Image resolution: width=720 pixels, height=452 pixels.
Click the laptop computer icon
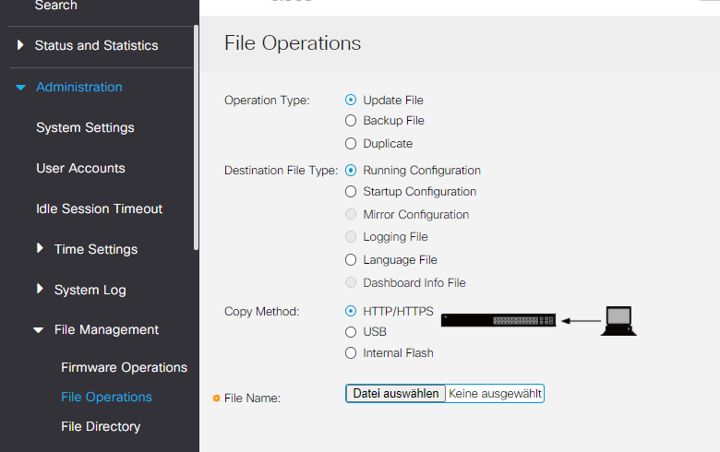[618, 321]
